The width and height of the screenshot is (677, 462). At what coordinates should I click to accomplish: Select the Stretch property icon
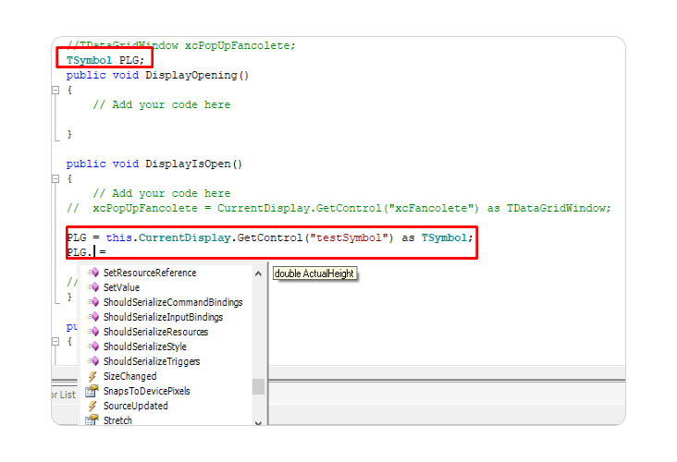[x=92, y=421]
